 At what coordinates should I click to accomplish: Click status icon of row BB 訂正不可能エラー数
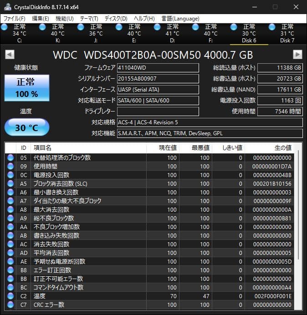coord(10,279)
